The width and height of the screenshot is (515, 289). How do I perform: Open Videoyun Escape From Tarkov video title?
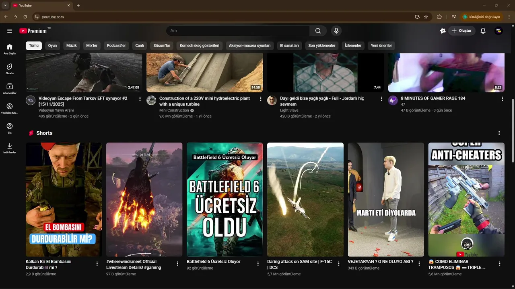point(83,101)
